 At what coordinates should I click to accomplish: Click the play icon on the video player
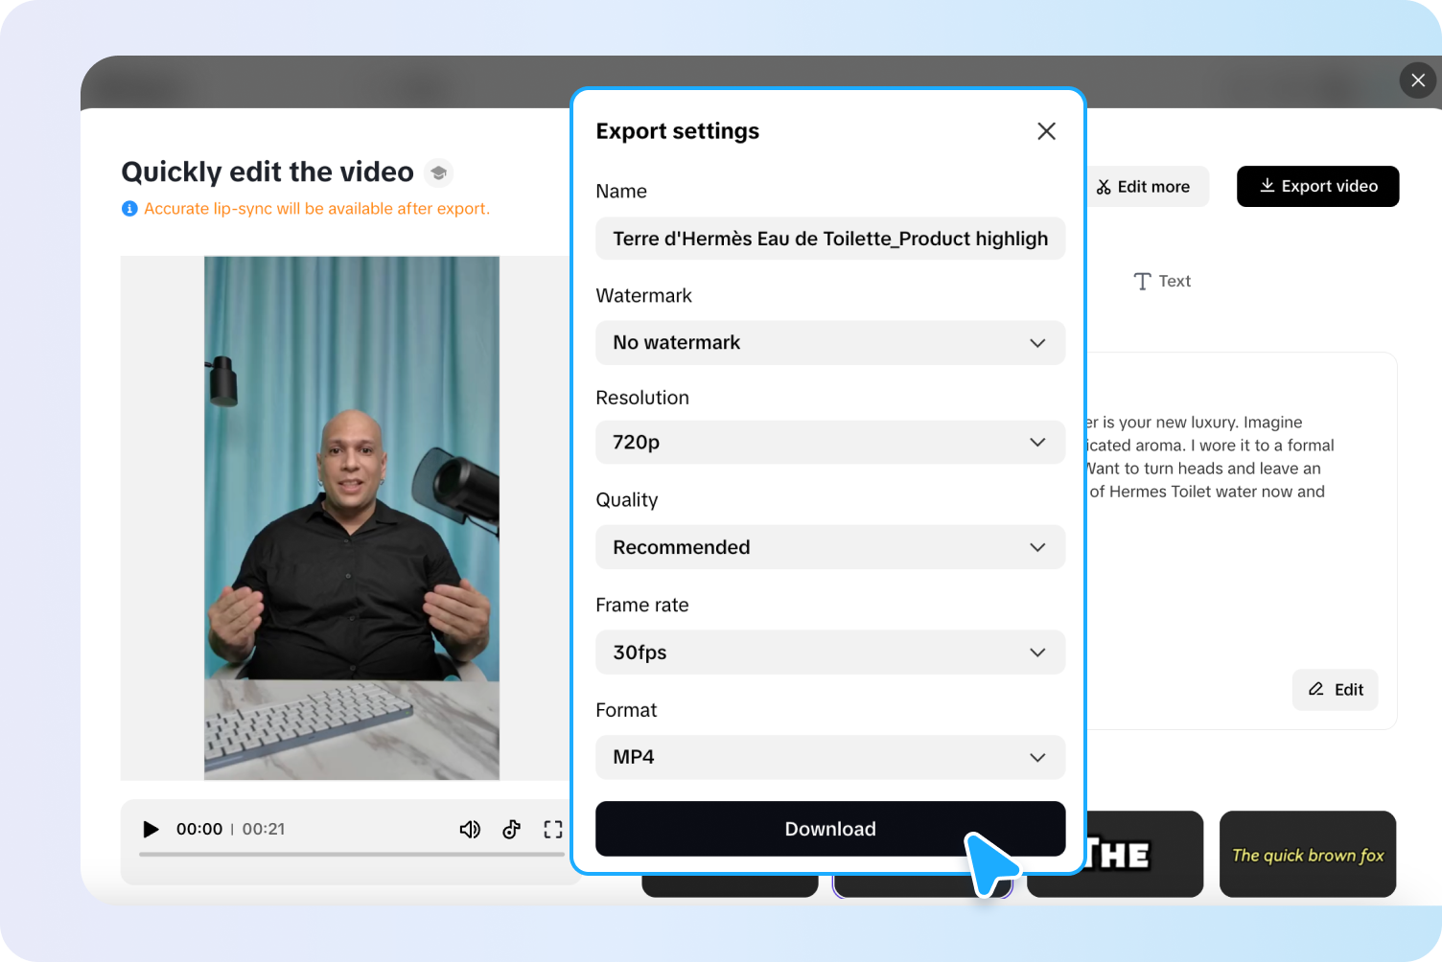[151, 829]
